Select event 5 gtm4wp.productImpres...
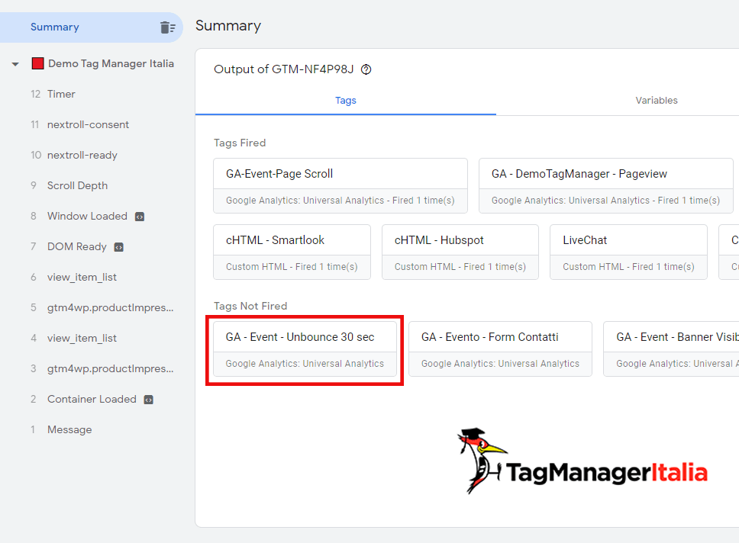Viewport: 739px width, 543px height. coord(102,308)
